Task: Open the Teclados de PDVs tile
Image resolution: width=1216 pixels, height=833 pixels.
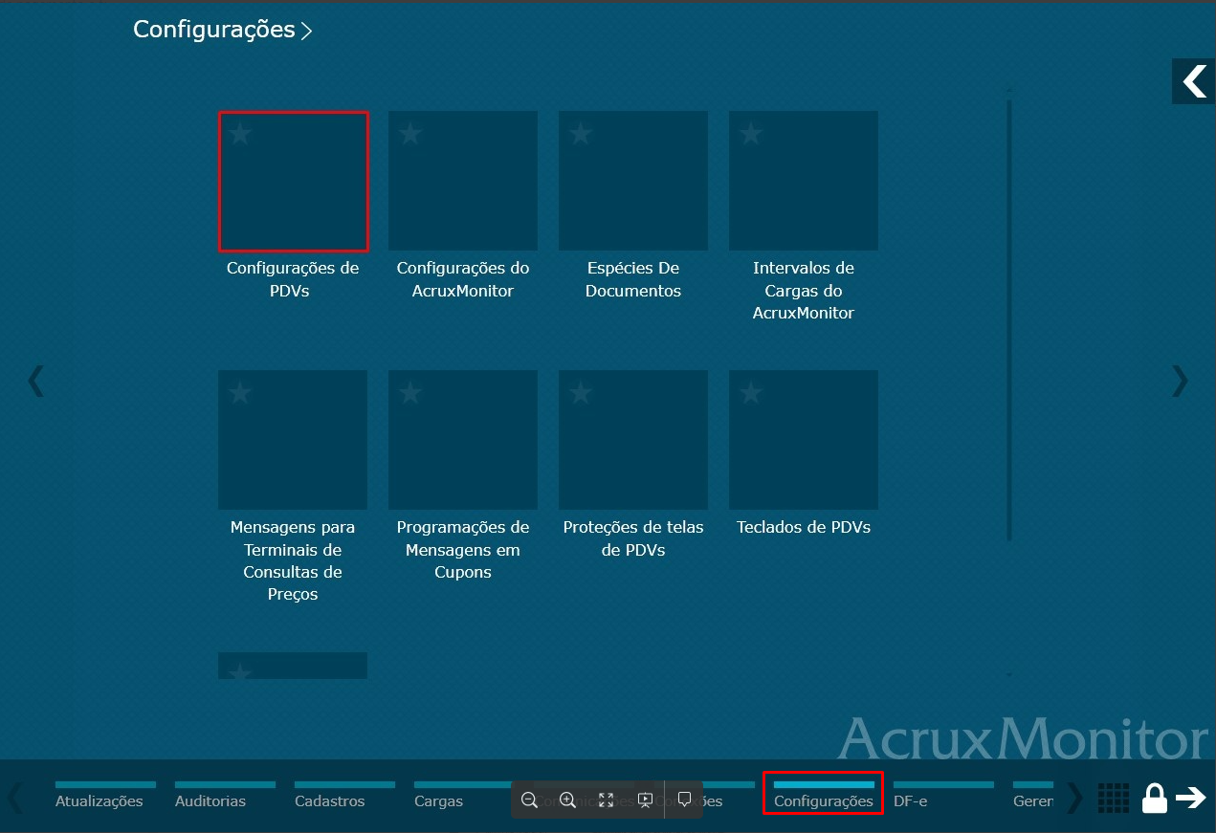Action: (x=804, y=440)
